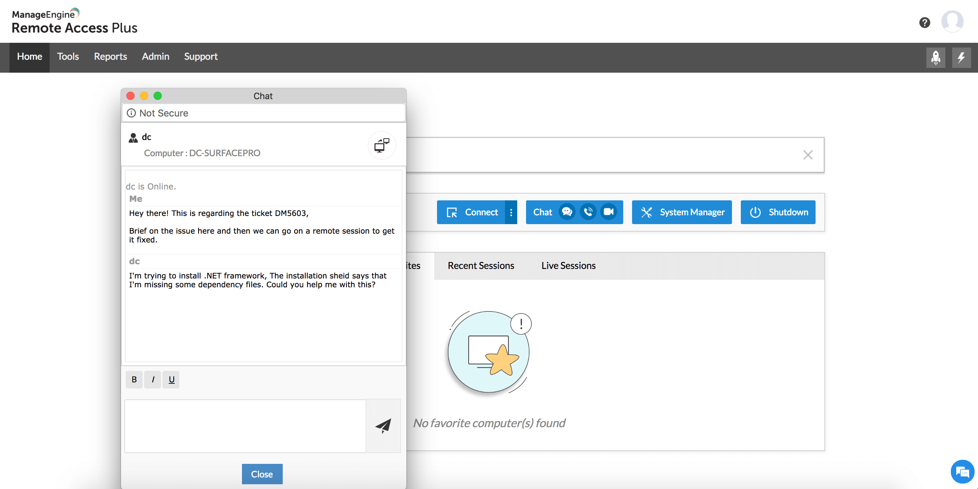
Task: Toggle underline formatting in chat
Action: point(171,379)
